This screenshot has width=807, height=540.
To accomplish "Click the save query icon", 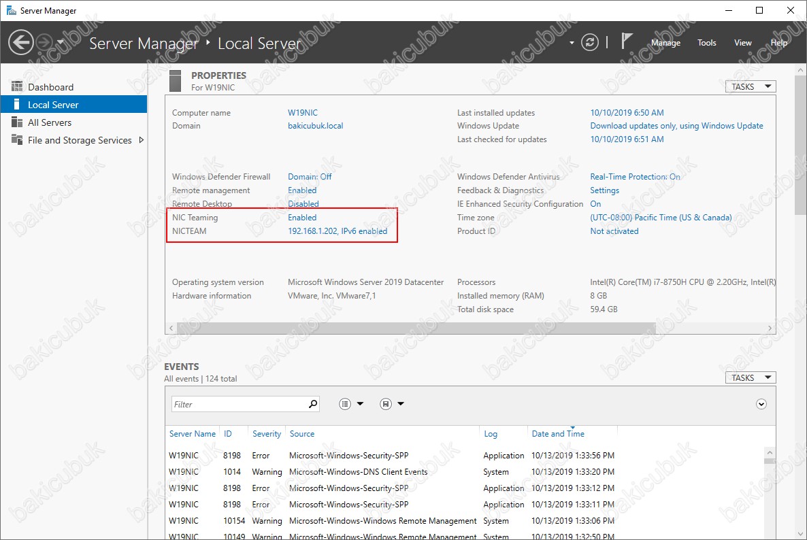I will pos(386,404).
